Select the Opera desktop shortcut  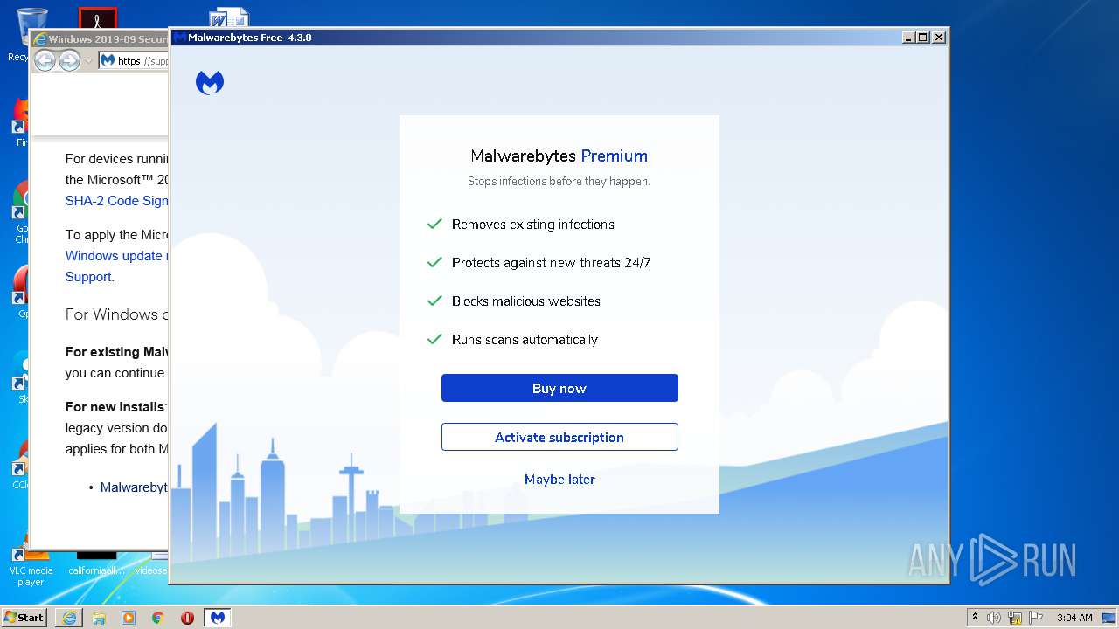click(x=20, y=293)
